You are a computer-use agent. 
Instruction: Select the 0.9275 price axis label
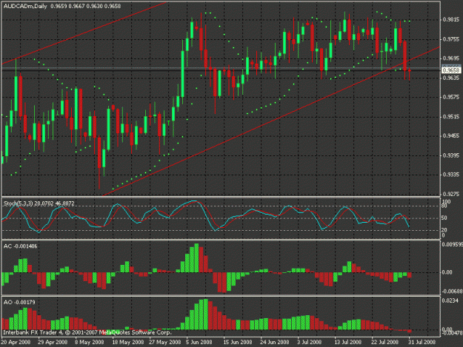click(450, 194)
